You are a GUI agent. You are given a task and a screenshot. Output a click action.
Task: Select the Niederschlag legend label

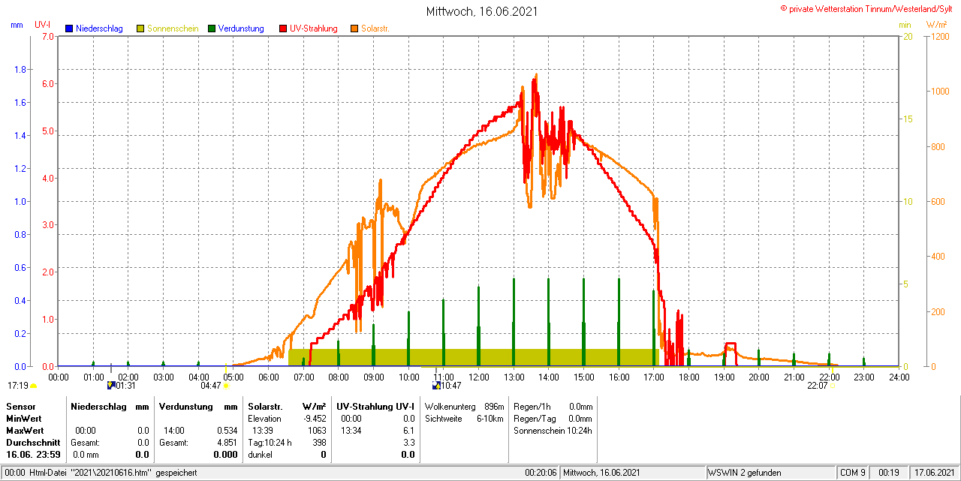pos(99,29)
